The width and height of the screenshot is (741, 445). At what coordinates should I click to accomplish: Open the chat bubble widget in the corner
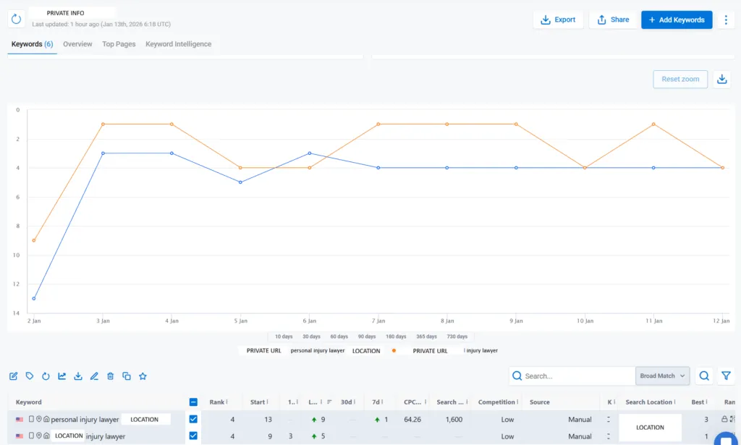(726, 438)
